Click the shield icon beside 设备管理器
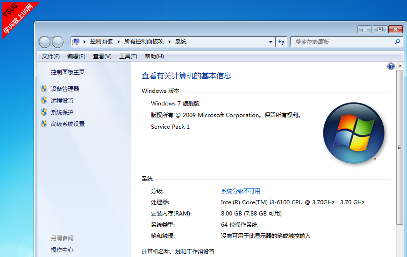407x257 pixels. tap(44, 89)
